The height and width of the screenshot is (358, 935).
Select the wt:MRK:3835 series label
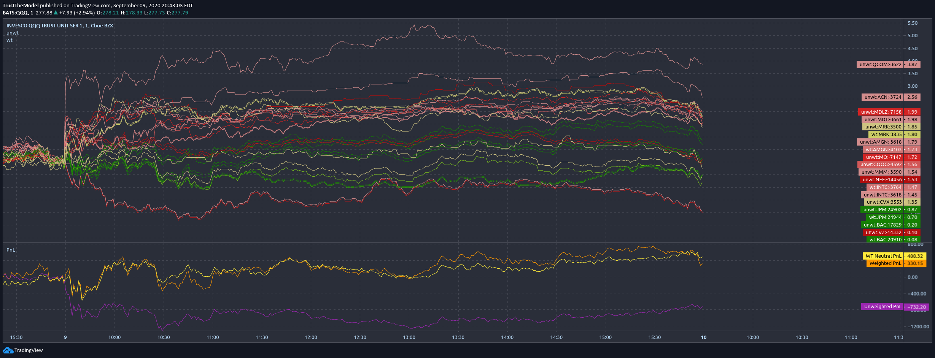pos(886,135)
